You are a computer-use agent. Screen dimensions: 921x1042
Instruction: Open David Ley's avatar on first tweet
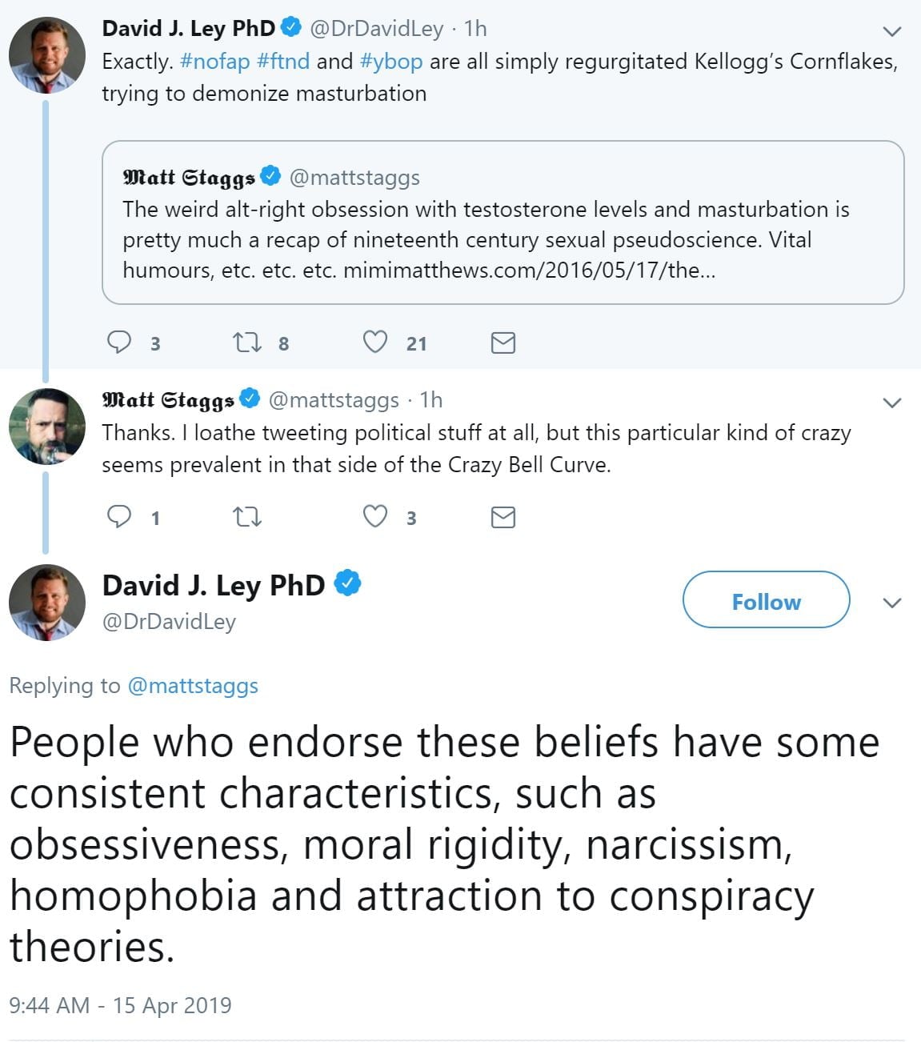pyautogui.click(x=46, y=55)
